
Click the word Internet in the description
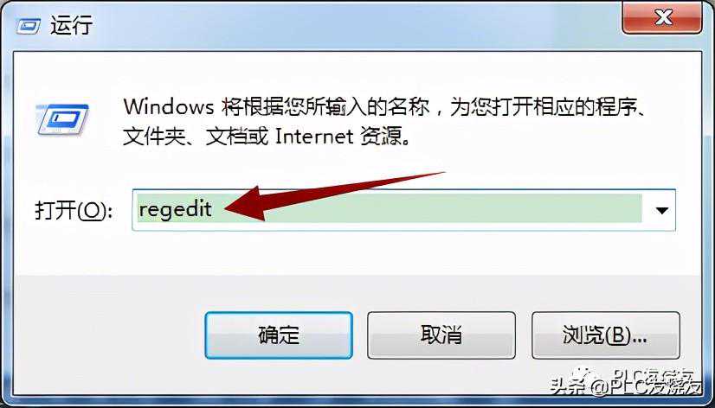pyautogui.click(x=314, y=137)
